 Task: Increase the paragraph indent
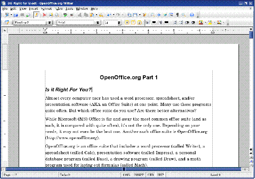click(x=194, y=22)
